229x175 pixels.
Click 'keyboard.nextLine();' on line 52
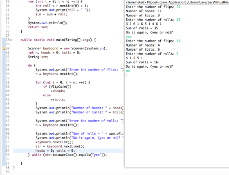click(54, 142)
